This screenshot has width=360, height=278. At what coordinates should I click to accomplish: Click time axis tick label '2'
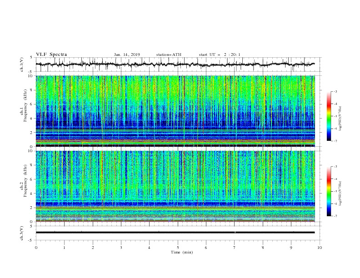coord(93,248)
